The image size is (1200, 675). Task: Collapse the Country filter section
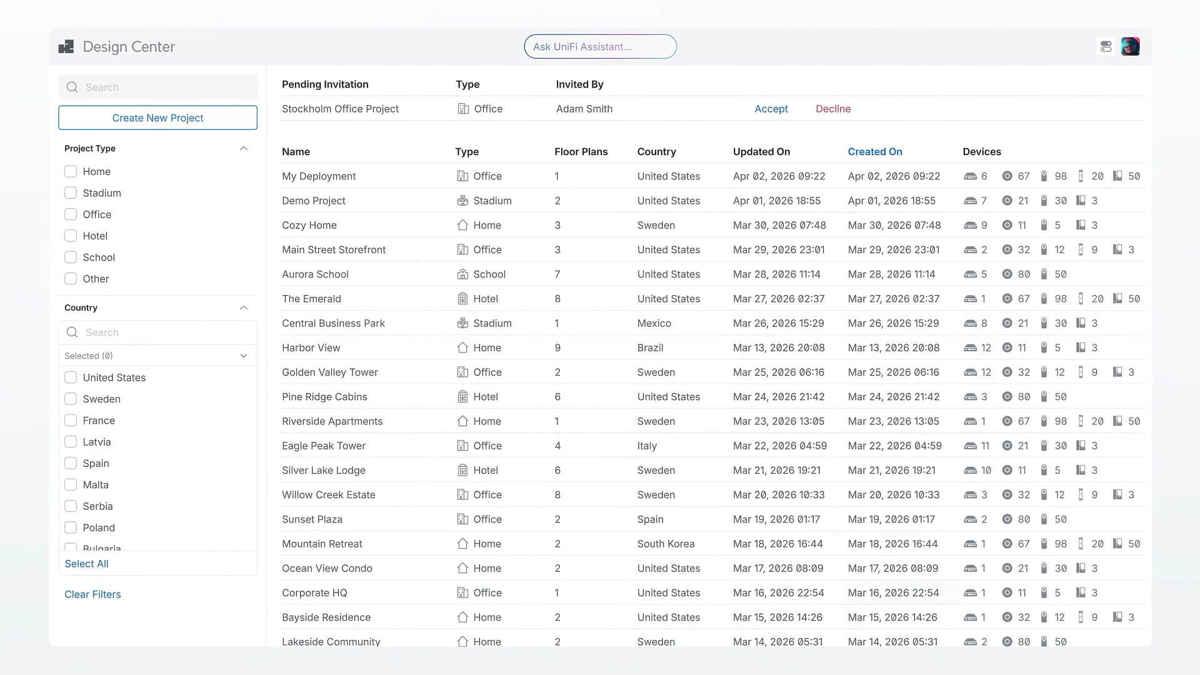click(x=244, y=307)
